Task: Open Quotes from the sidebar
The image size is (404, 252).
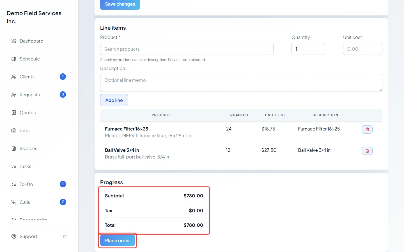Action: click(x=39, y=113)
